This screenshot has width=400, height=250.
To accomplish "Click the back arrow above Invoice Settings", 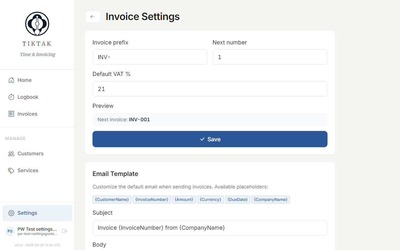I will pyautogui.click(x=92, y=17).
